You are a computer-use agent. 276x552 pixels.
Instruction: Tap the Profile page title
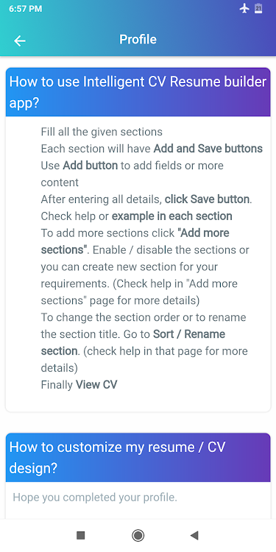[138, 40]
